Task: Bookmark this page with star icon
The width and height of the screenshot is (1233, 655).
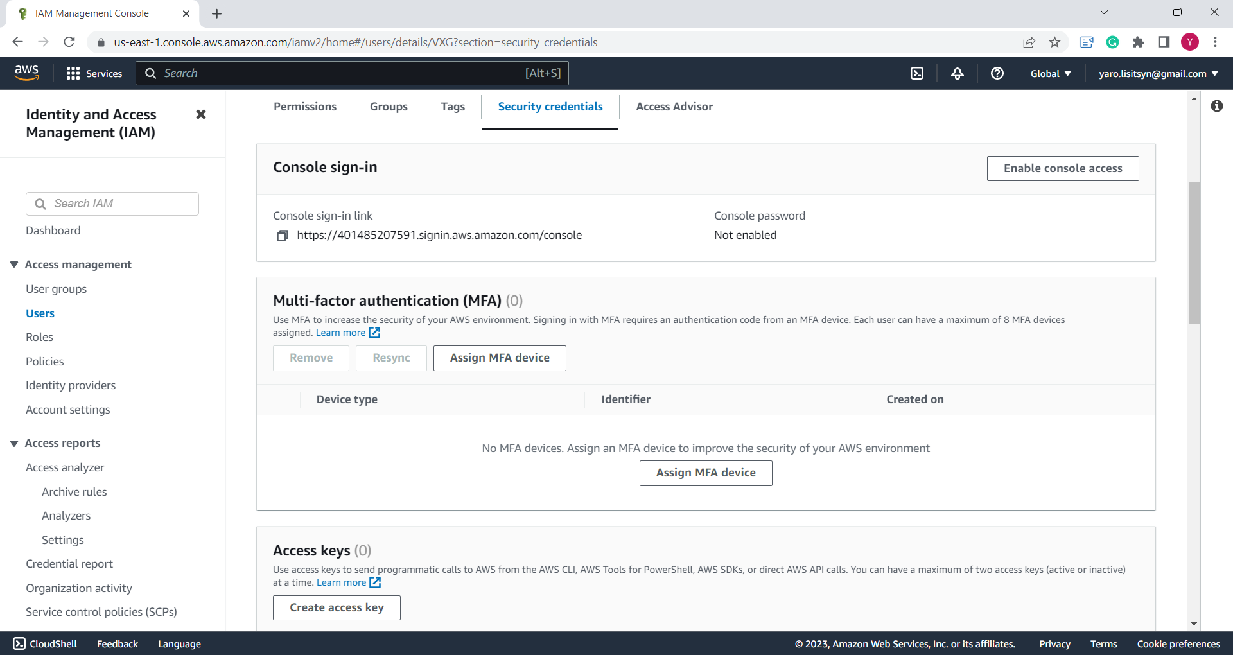Action: [1054, 42]
